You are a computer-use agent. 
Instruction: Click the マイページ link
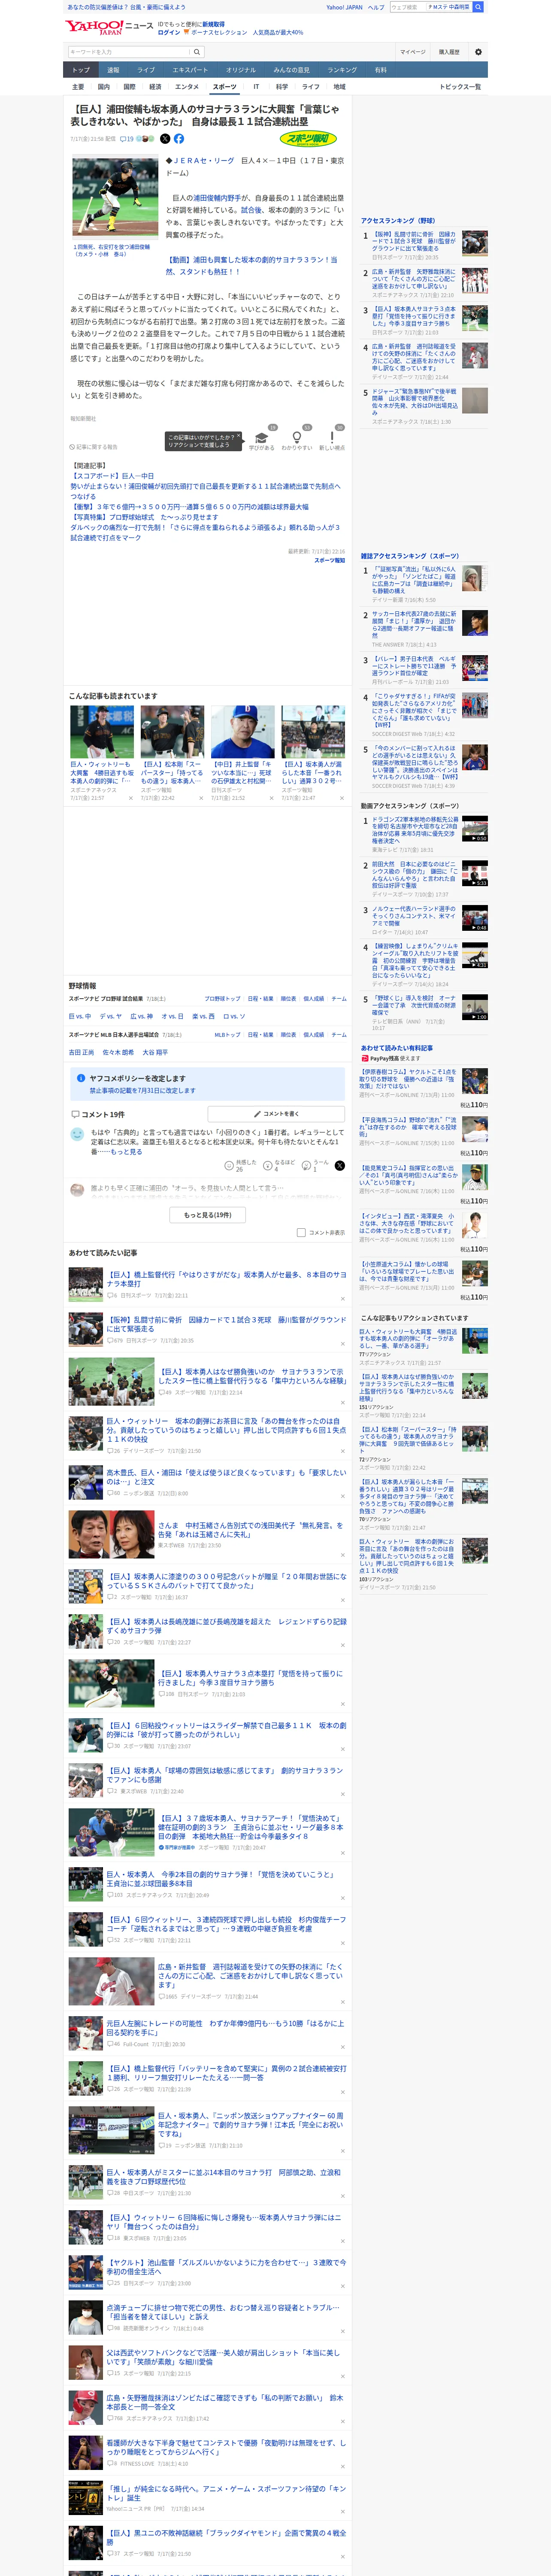[413, 52]
